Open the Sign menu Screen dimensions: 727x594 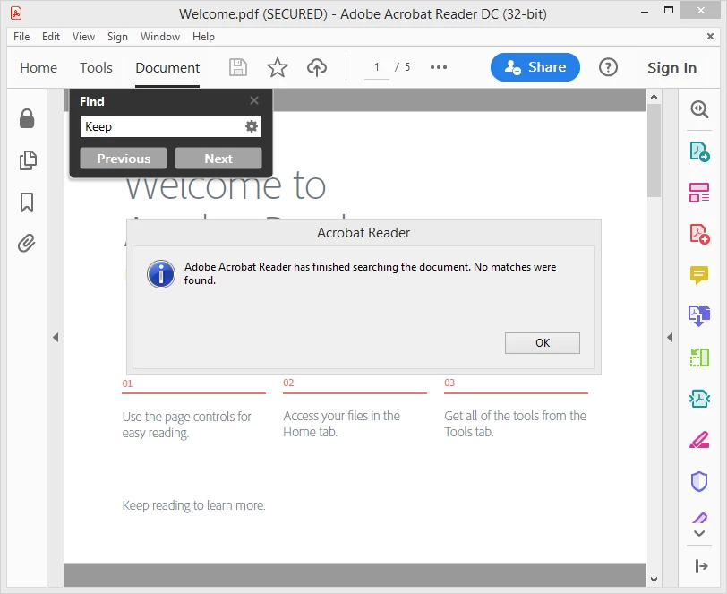click(117, 37)
